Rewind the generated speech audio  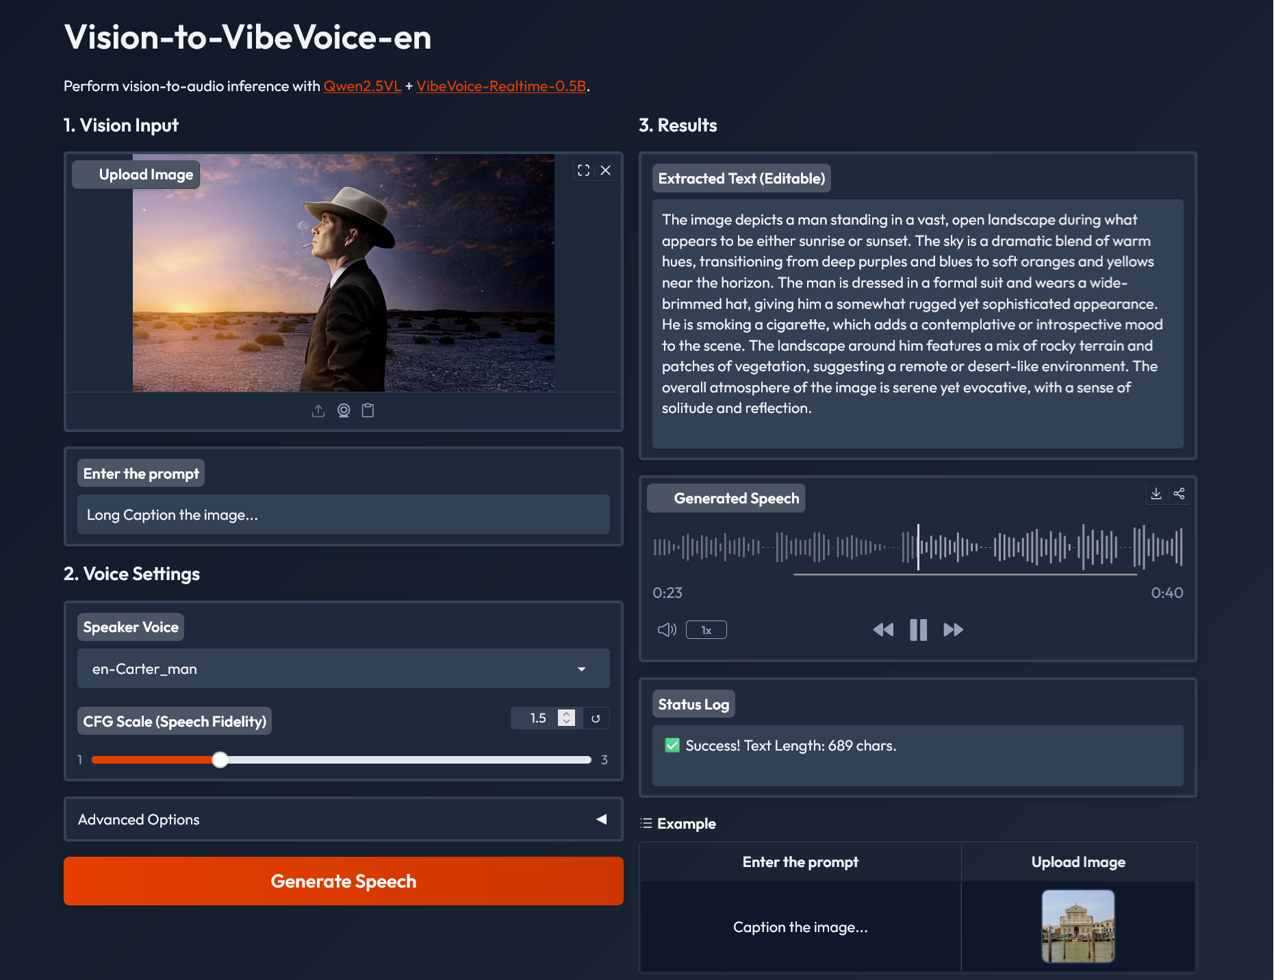[883, 630]
